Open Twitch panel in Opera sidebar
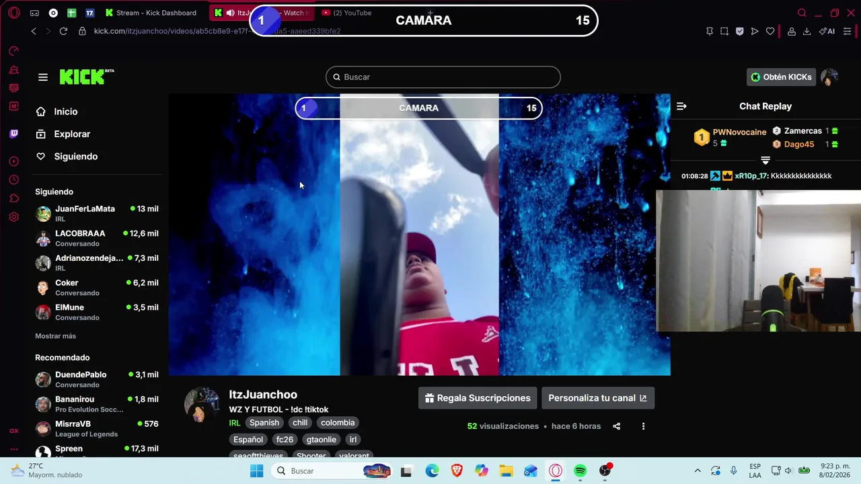Image resolution: width=861 pixels, height=484 pixels. tap(14, 133)
